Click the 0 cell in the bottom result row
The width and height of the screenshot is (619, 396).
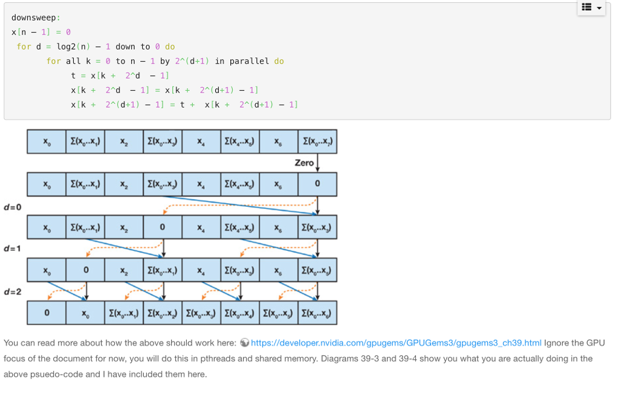[46, 313]
